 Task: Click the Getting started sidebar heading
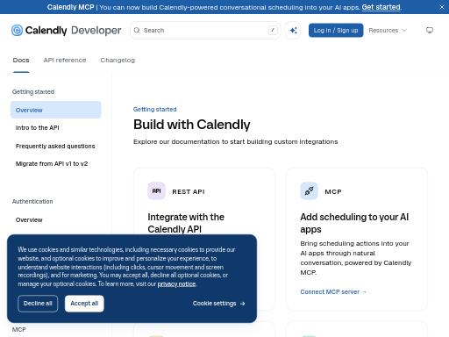(33, 92)
